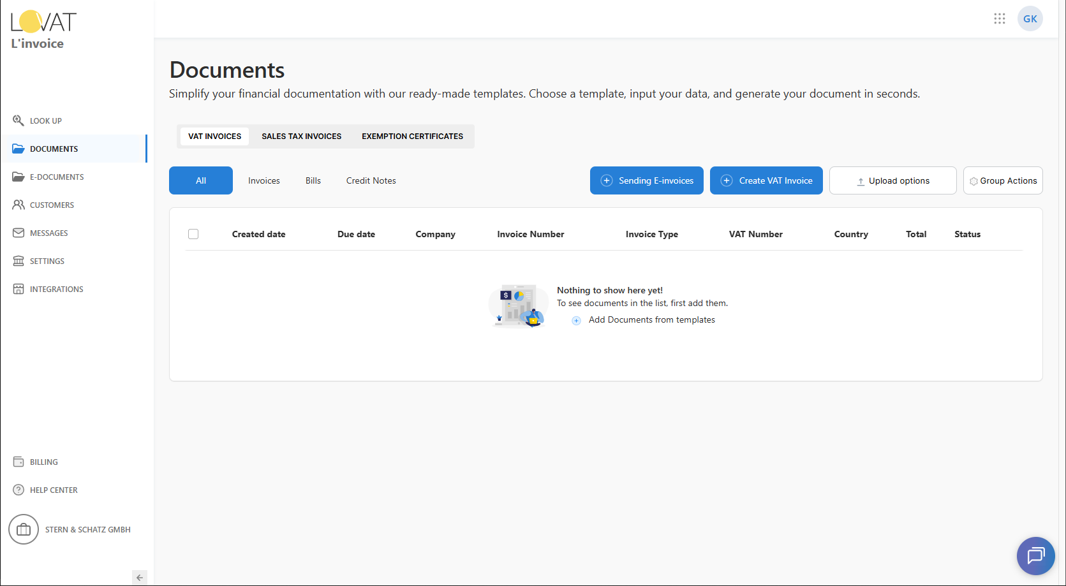Open Help Center question mark icon
Screen dimensions: 1066x586
(19, 490)
